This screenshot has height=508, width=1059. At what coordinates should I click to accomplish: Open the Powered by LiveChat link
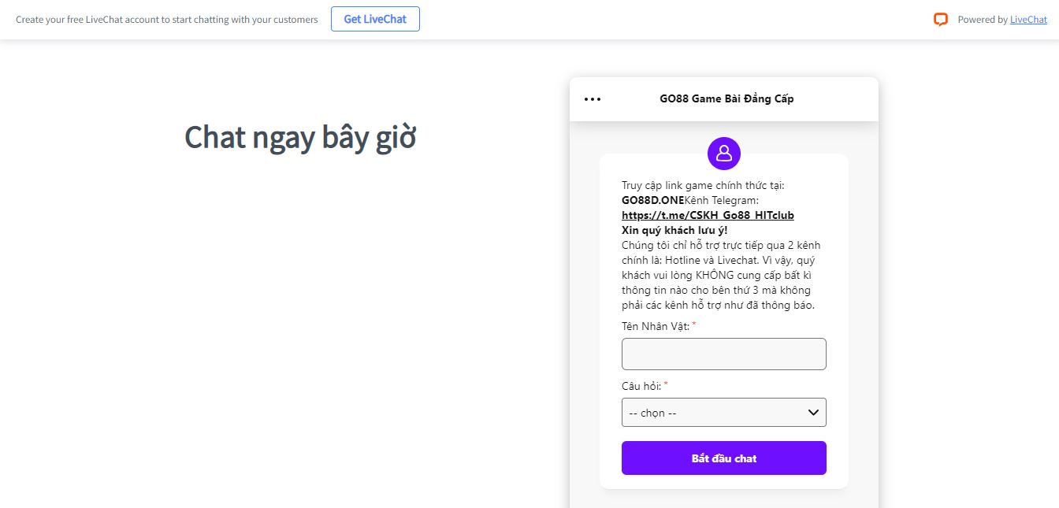pyautogui.click(x=1028, y=20)
